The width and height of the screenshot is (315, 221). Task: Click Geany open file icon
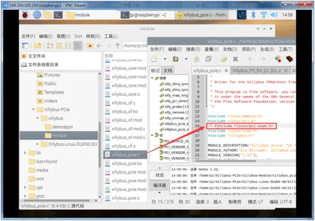pyautogui.click(x=176, y=59)
